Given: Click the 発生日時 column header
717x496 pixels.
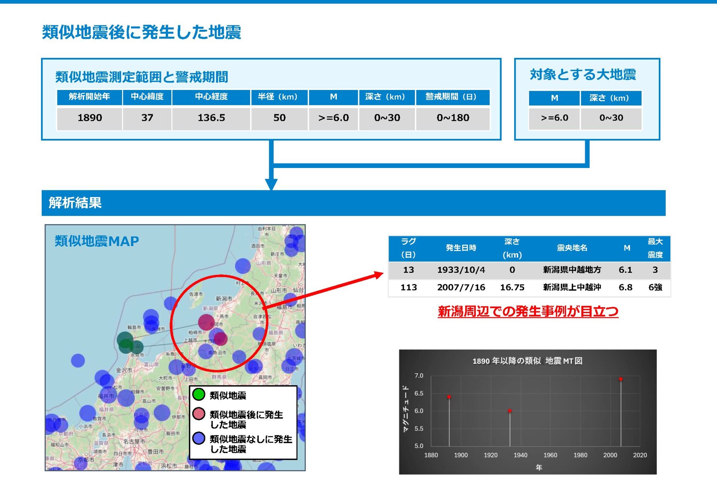Looking at the screenshot, I should coord(461,248).
